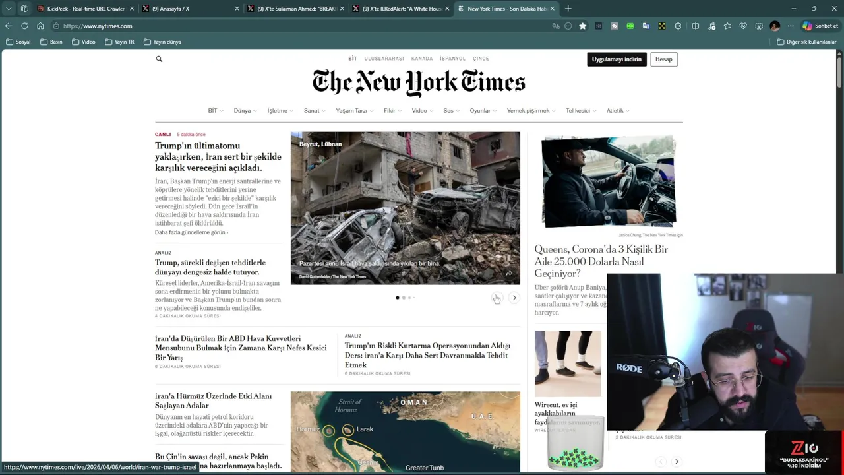Image resolution: width=844 pixels, height=475 pixels.
Task: Switch to the Anasayfa / X tab
Action: tap(190, 9)
